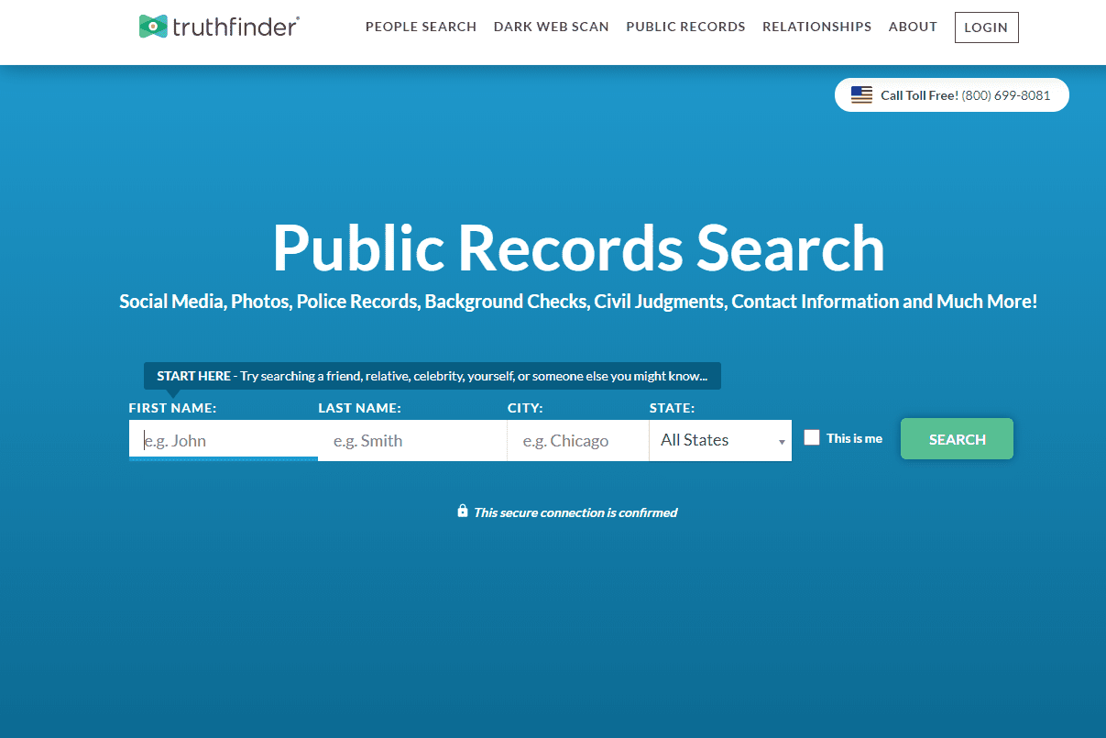Image resolution: width=1106 pixels, height=738 pixels.
Task: Open the People Search menu item
Action: [421, 27]
